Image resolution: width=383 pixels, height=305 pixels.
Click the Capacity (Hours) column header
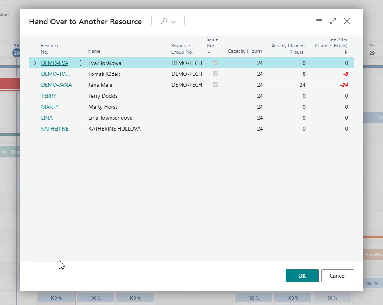[x=245, y=51]
